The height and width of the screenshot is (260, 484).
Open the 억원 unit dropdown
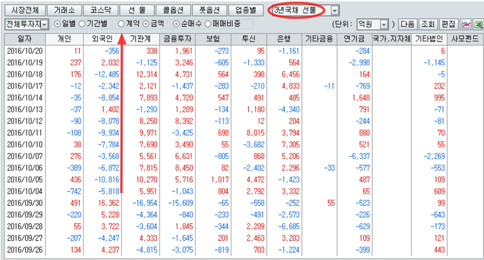click(x=384, y=24)
